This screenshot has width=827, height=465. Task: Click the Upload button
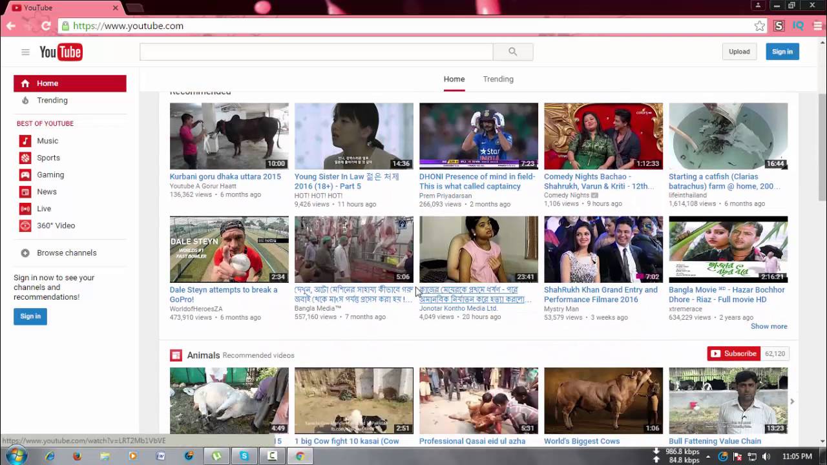[739, 52]
